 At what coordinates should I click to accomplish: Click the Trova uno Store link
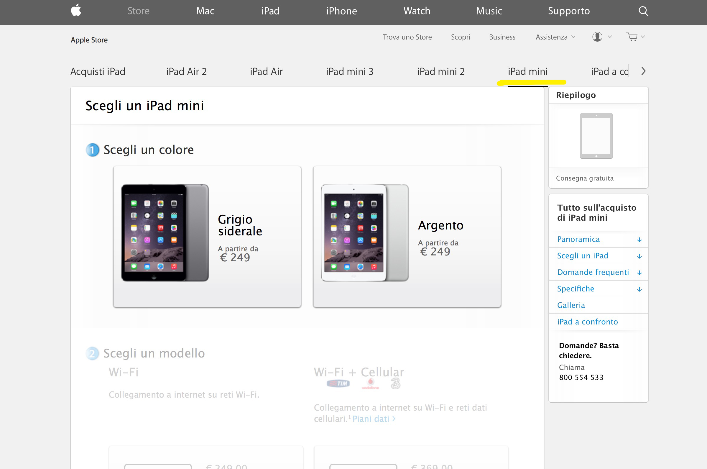tap(407, 37)
